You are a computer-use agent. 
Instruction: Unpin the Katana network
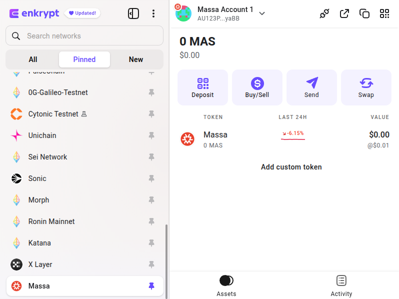[x=151, y=243]
